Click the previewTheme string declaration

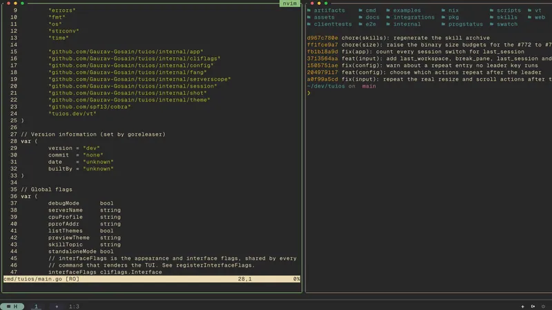pos(84,238)
